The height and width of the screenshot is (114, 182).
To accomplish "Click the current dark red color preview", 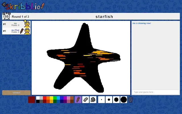I will (32, 99).
